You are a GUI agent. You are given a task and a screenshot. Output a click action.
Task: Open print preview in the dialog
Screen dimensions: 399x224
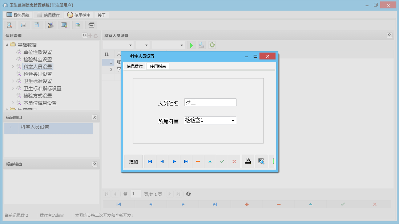coord(261,161)
